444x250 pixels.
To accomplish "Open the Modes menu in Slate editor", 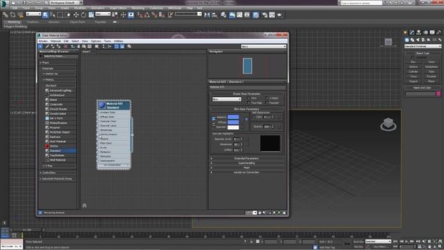I will [43, 41].
